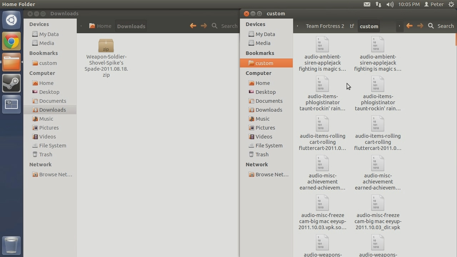Open Downloads in the custom window sidebar
The width and height of the screenshot is (457, 257).
coord(269,110)
